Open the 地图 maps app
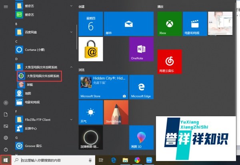 pos(44,93)
